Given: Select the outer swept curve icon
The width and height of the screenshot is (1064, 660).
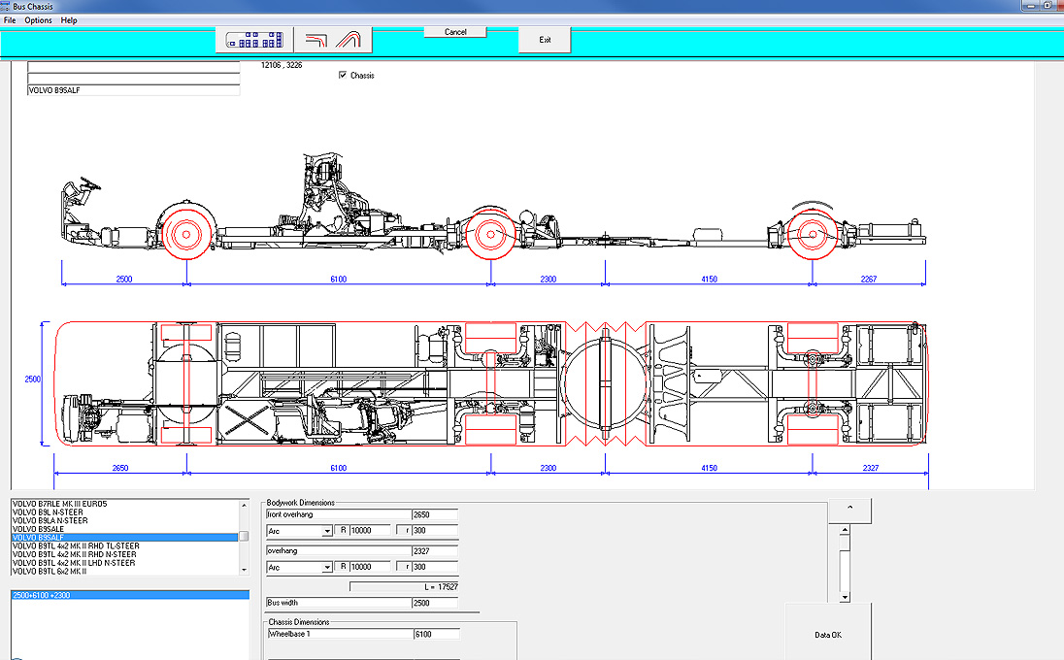Looking at the screenshot, I should 349,40.
